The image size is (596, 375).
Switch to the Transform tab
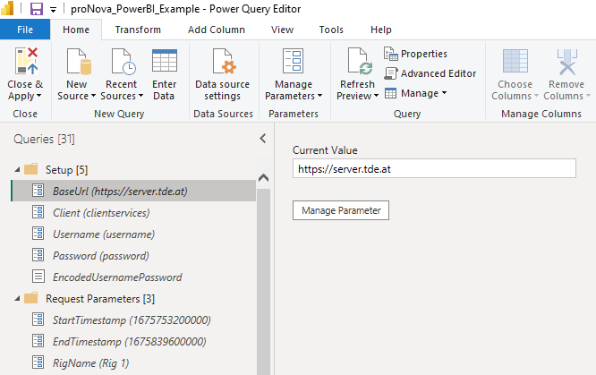pyautogui.click(x=138, y=30)
